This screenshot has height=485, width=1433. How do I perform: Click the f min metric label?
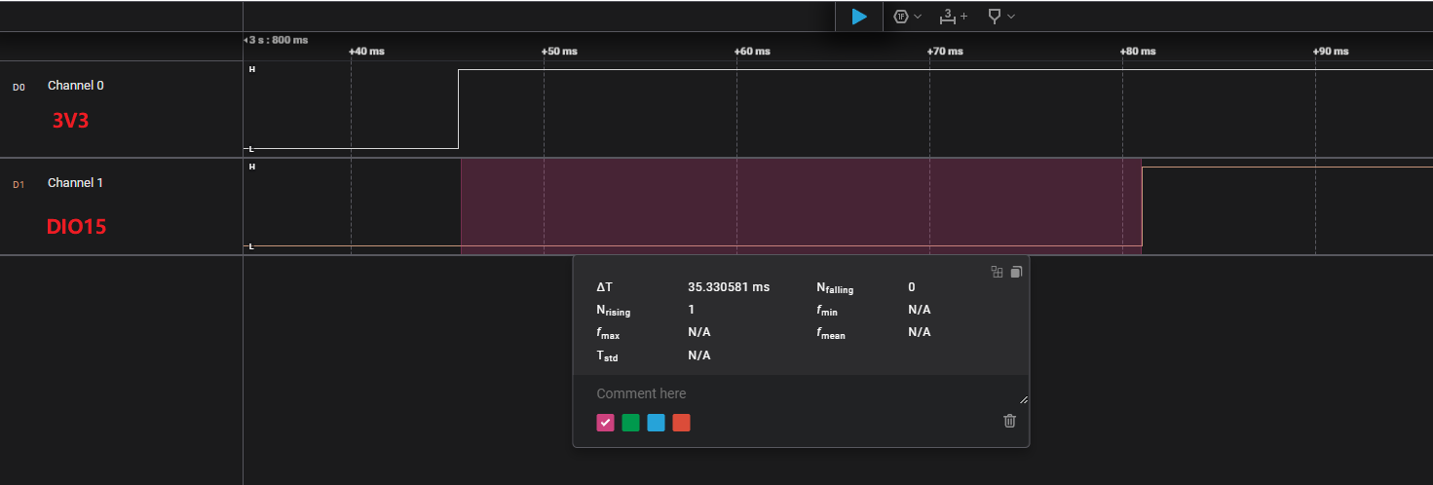coord(827,311)
